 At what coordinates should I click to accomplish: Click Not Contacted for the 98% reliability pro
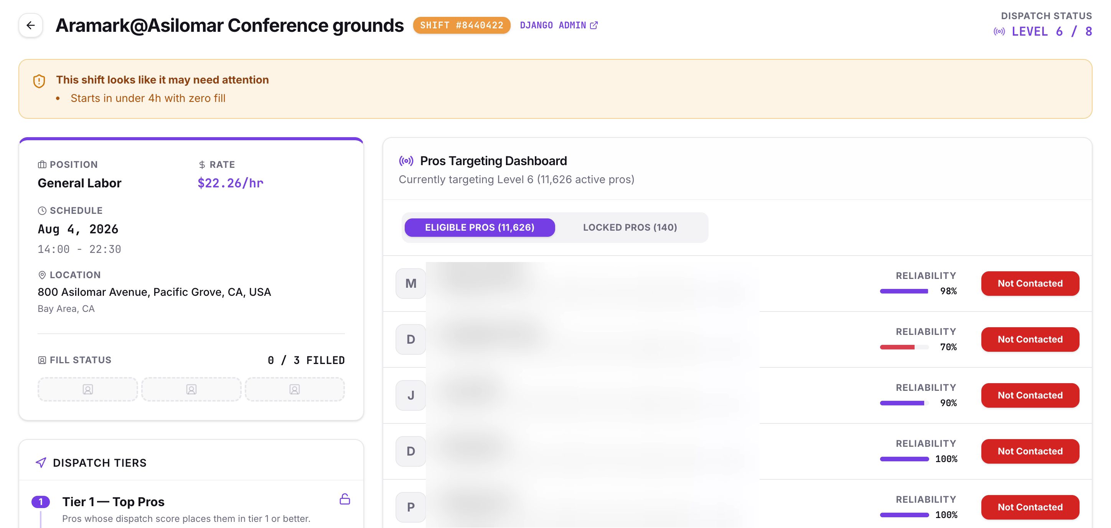tap(1030, 284)
